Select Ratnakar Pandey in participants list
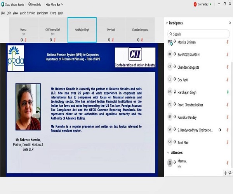Screen dimensions: 233x194 point(199,118)
